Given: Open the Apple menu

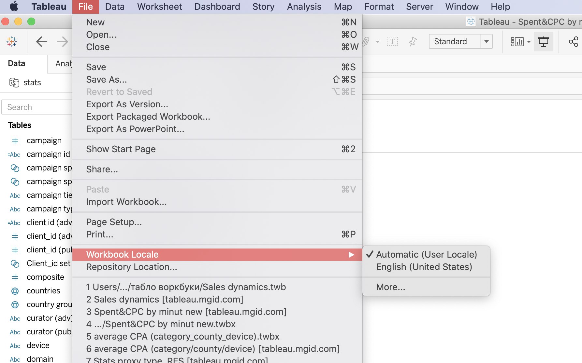Looking at the screenshot, I should (14, 7).
